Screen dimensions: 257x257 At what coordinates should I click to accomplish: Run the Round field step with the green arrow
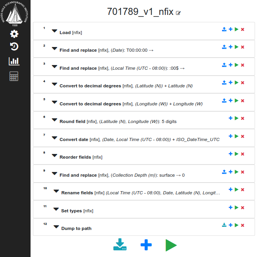pyautogui.click(x=236, y=118)
